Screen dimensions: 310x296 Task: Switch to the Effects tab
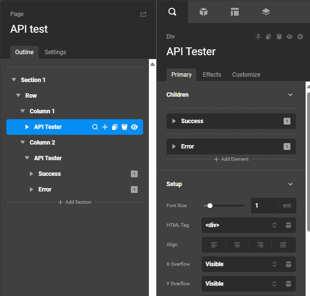coord(212,75)
